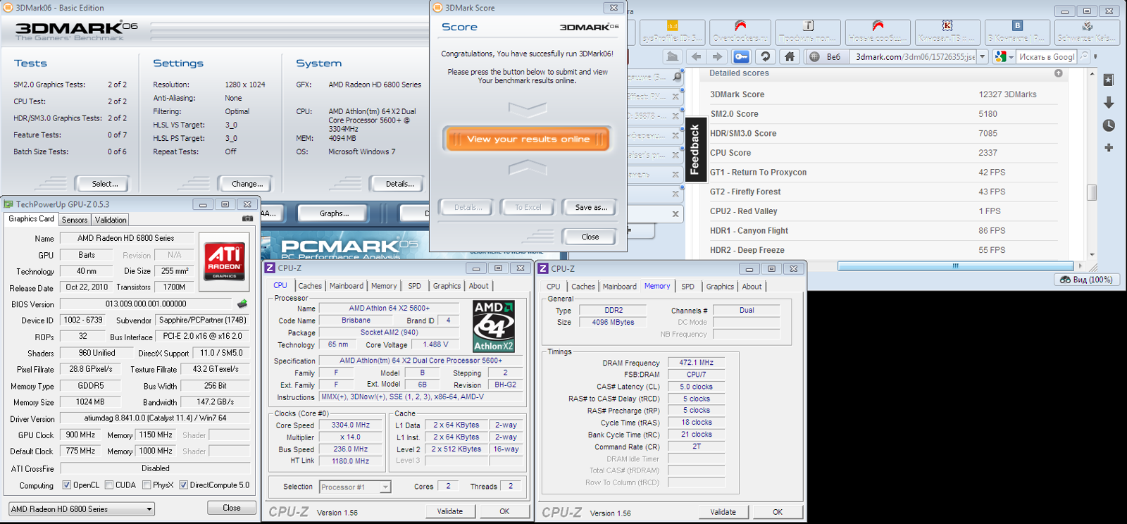Viewport: 1127px width, 524px height.
Task: Click 'GT1 - Return To Proxycon' row text
Action: (758, 173)
